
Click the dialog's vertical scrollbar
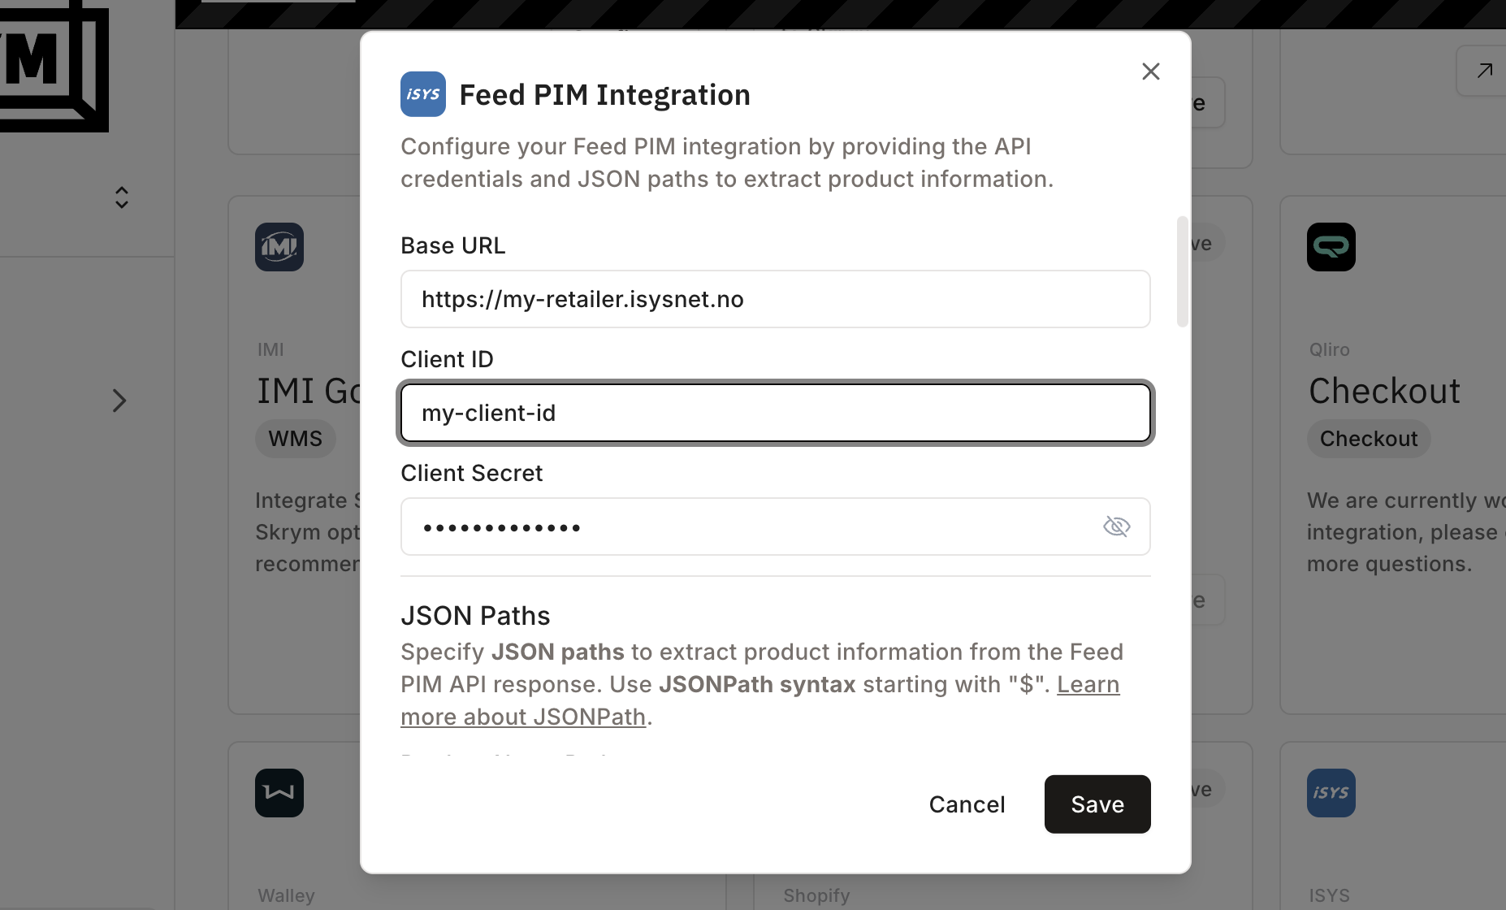[x=1183, y=272]
